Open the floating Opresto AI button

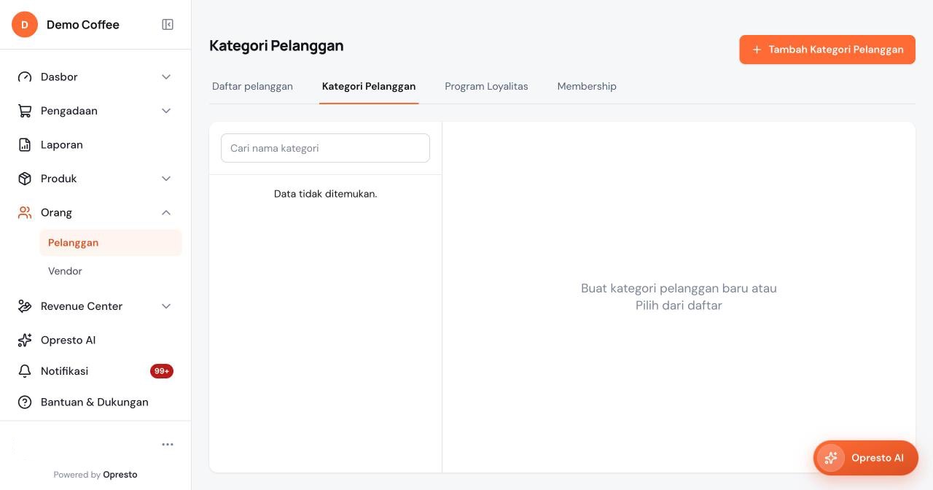click(x=866, y=458)
